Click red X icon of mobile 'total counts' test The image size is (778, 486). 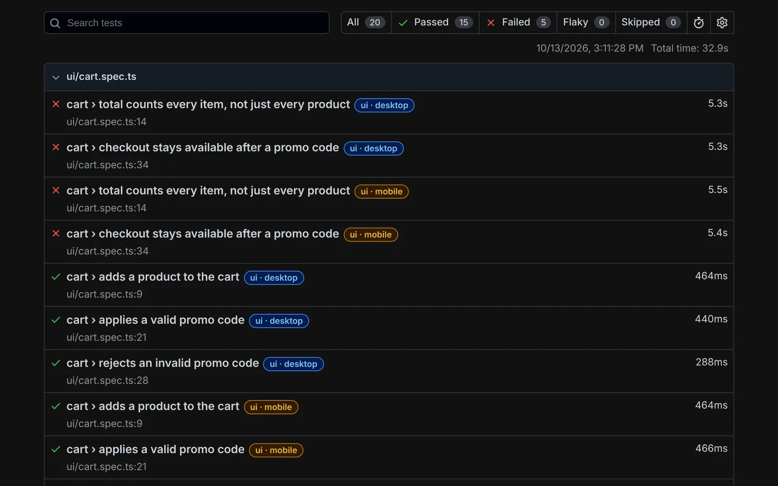point(56,190)
